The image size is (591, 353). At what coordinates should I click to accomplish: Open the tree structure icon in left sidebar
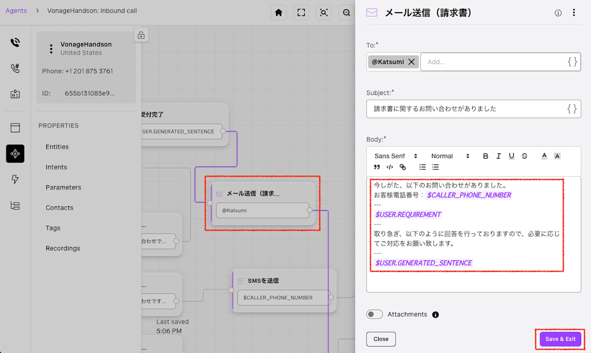tap(15, 206)
